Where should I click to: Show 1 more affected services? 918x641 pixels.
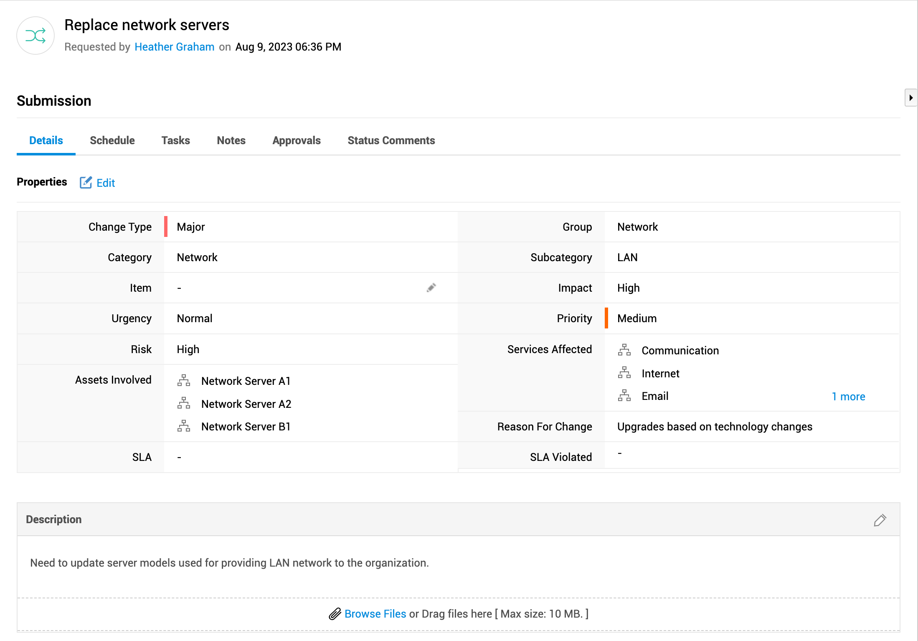point(848,396)
